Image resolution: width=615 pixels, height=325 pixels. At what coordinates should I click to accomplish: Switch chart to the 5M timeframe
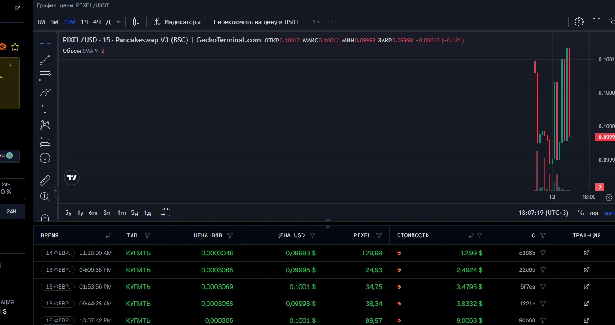(x=55, y=22)
